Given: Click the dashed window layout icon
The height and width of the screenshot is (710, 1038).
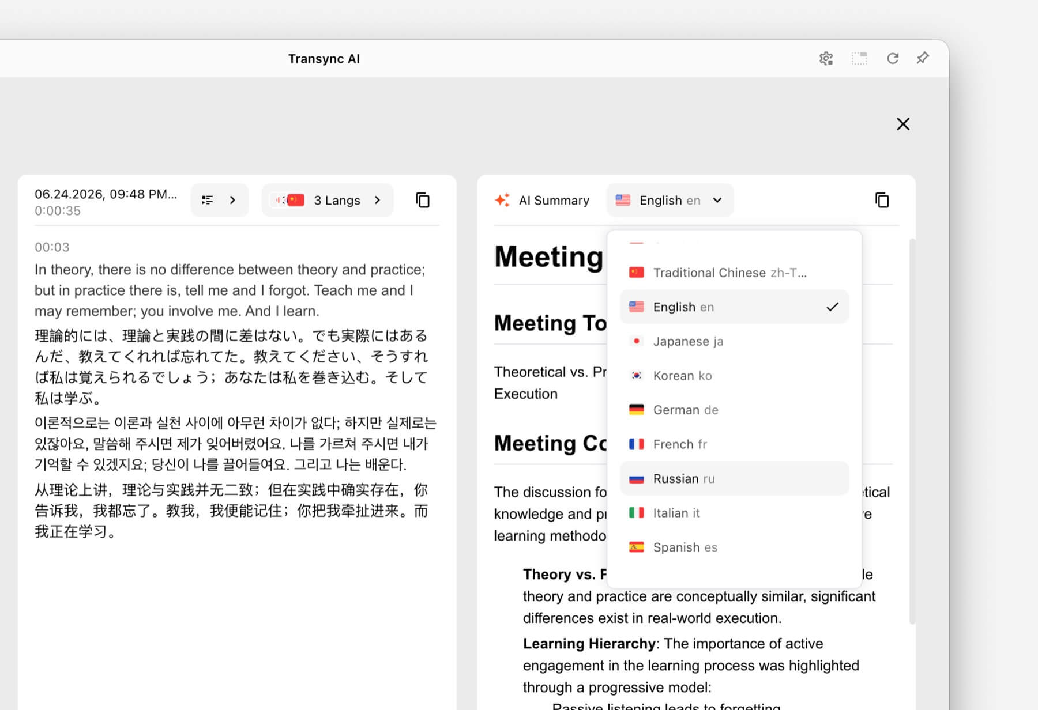Looking at the screenshot, I should tap(859, 58).
